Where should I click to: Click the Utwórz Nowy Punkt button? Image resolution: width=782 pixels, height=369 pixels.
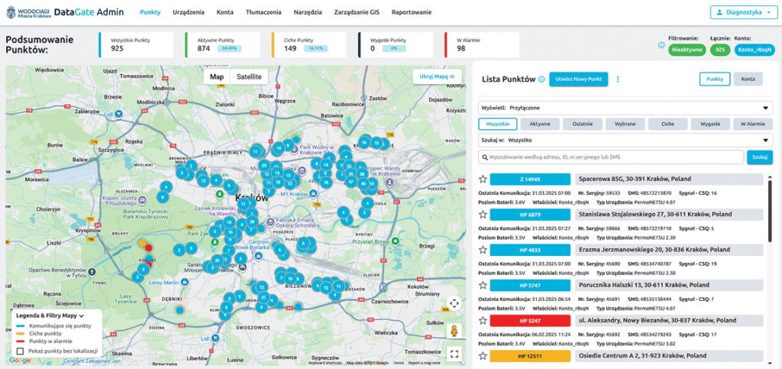[578, 79]
